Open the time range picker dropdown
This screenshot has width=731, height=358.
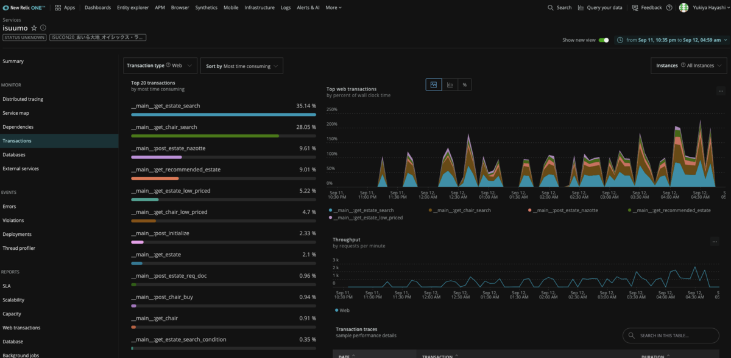[671, 40]
